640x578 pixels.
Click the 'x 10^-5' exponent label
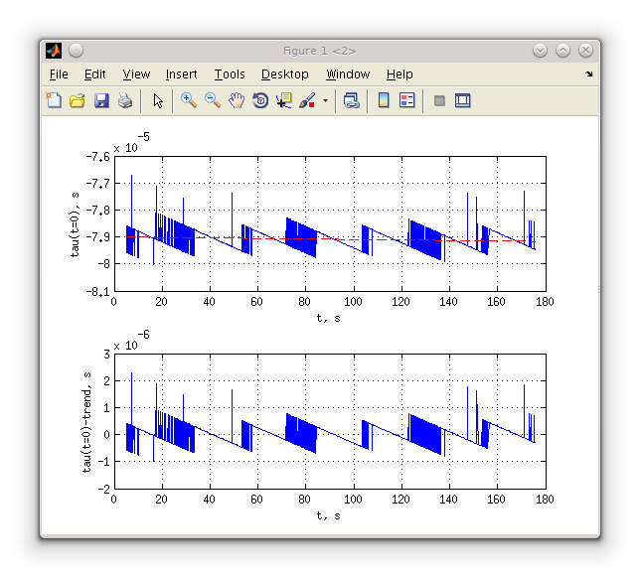(x=131, y=143)
